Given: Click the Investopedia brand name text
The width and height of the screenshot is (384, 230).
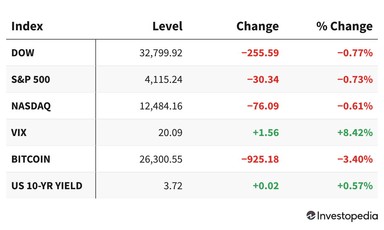Looking at the screenshot, I should pyautogui.click(x=347, y=216).
